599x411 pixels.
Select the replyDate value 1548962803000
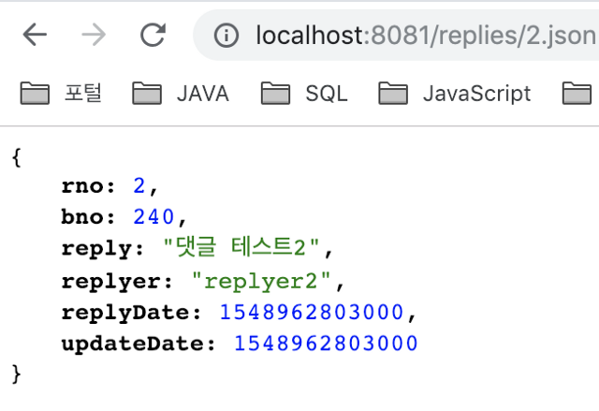coord(312,312)
